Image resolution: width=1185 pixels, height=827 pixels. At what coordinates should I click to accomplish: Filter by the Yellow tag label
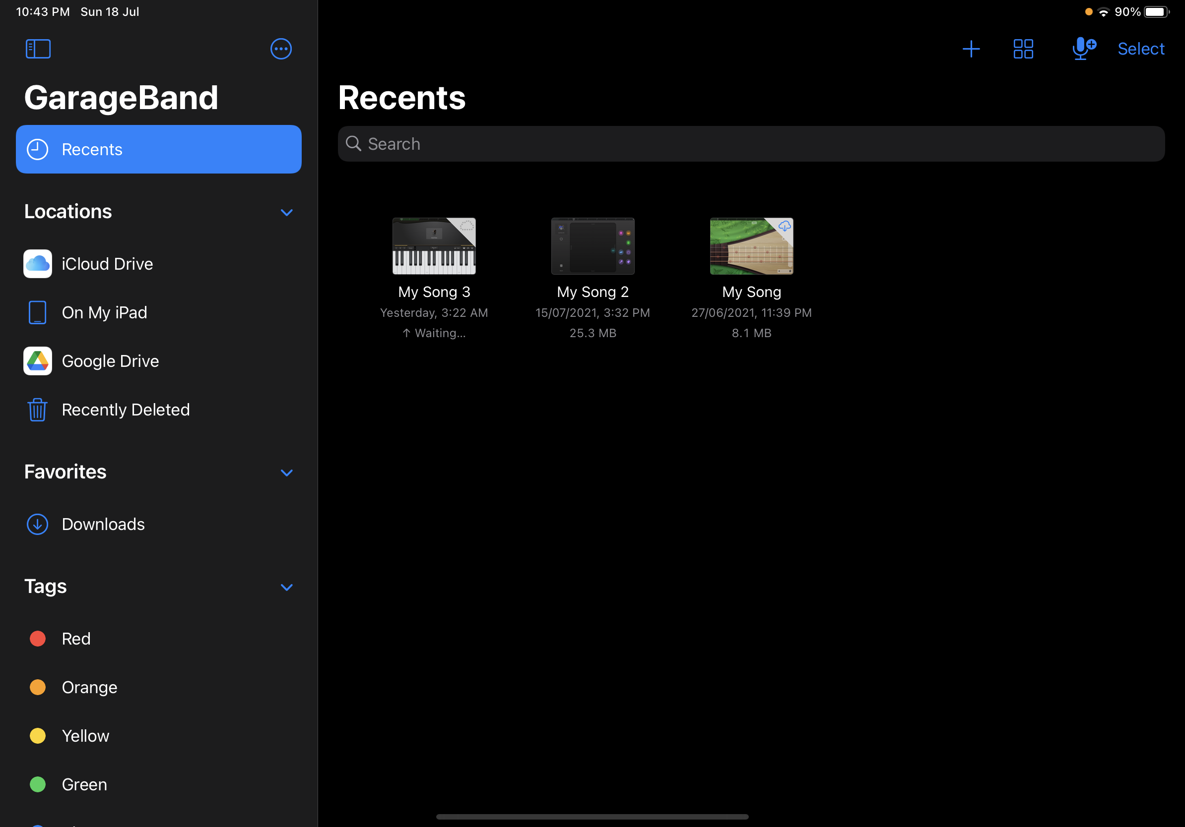click(85, 736)
